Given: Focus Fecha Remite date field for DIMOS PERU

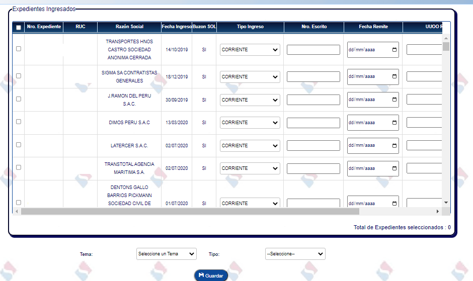Looking at the screenshot, I should pyautogui.click(x=373, y=123).
